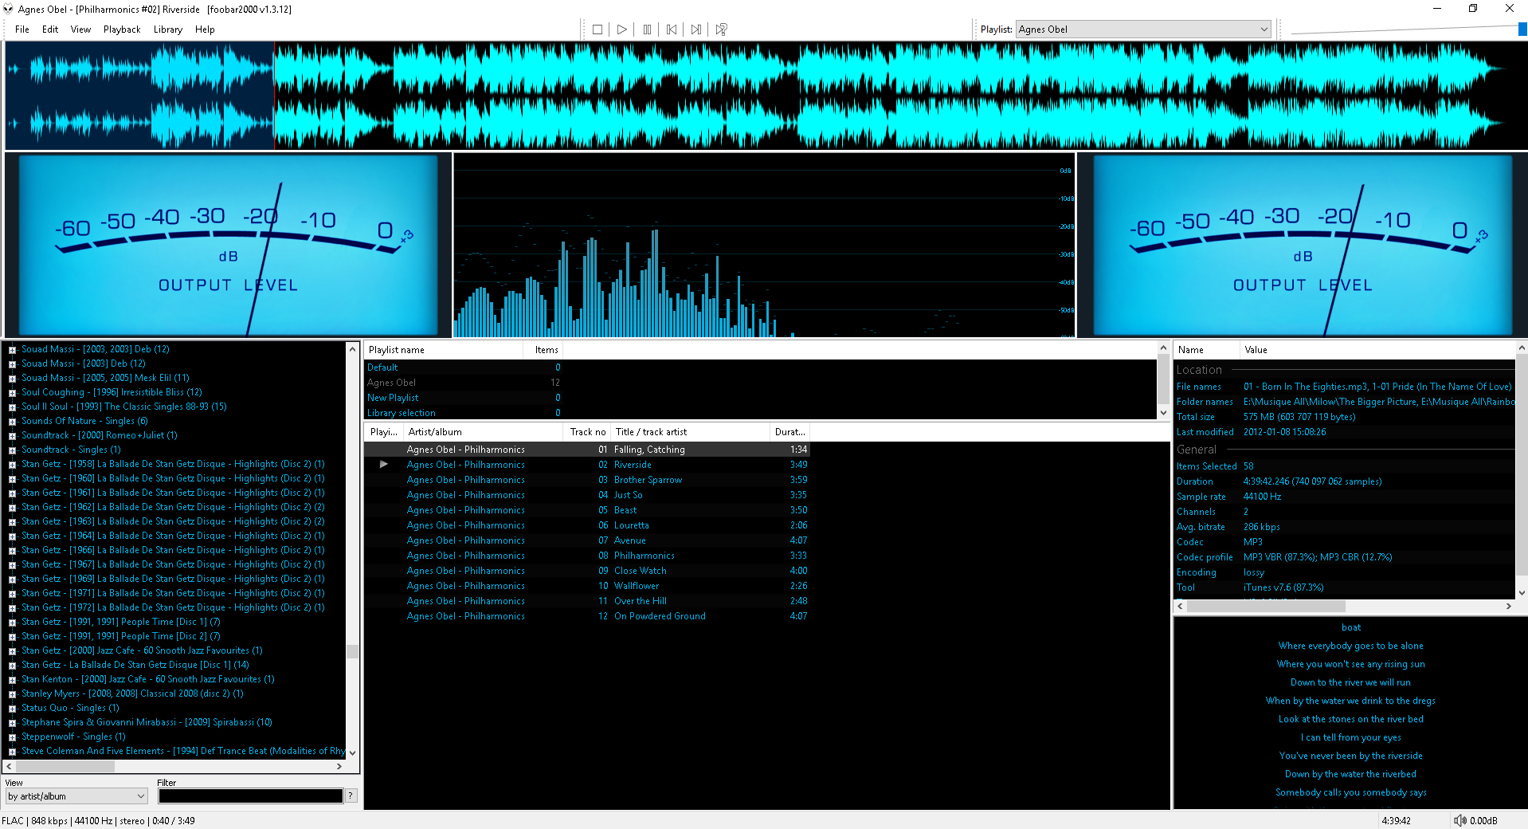Expand Stan Getz [1958] La Ballade node
This screenshot has height=829, width=1528.
pos(12,465)
